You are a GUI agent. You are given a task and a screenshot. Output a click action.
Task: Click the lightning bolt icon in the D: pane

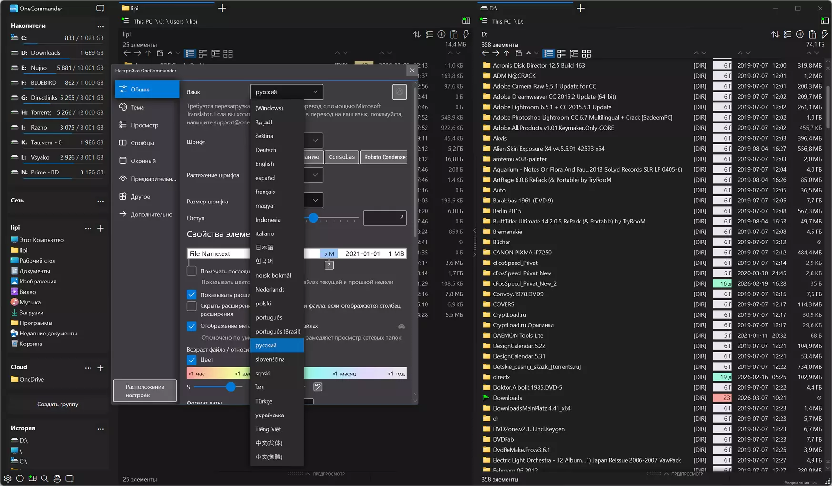[x=825, y=34]
